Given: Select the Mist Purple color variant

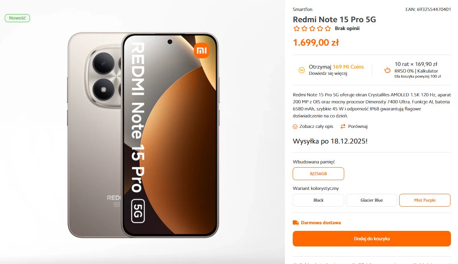Looking at the screenshot, I should [x=425, y=200].
